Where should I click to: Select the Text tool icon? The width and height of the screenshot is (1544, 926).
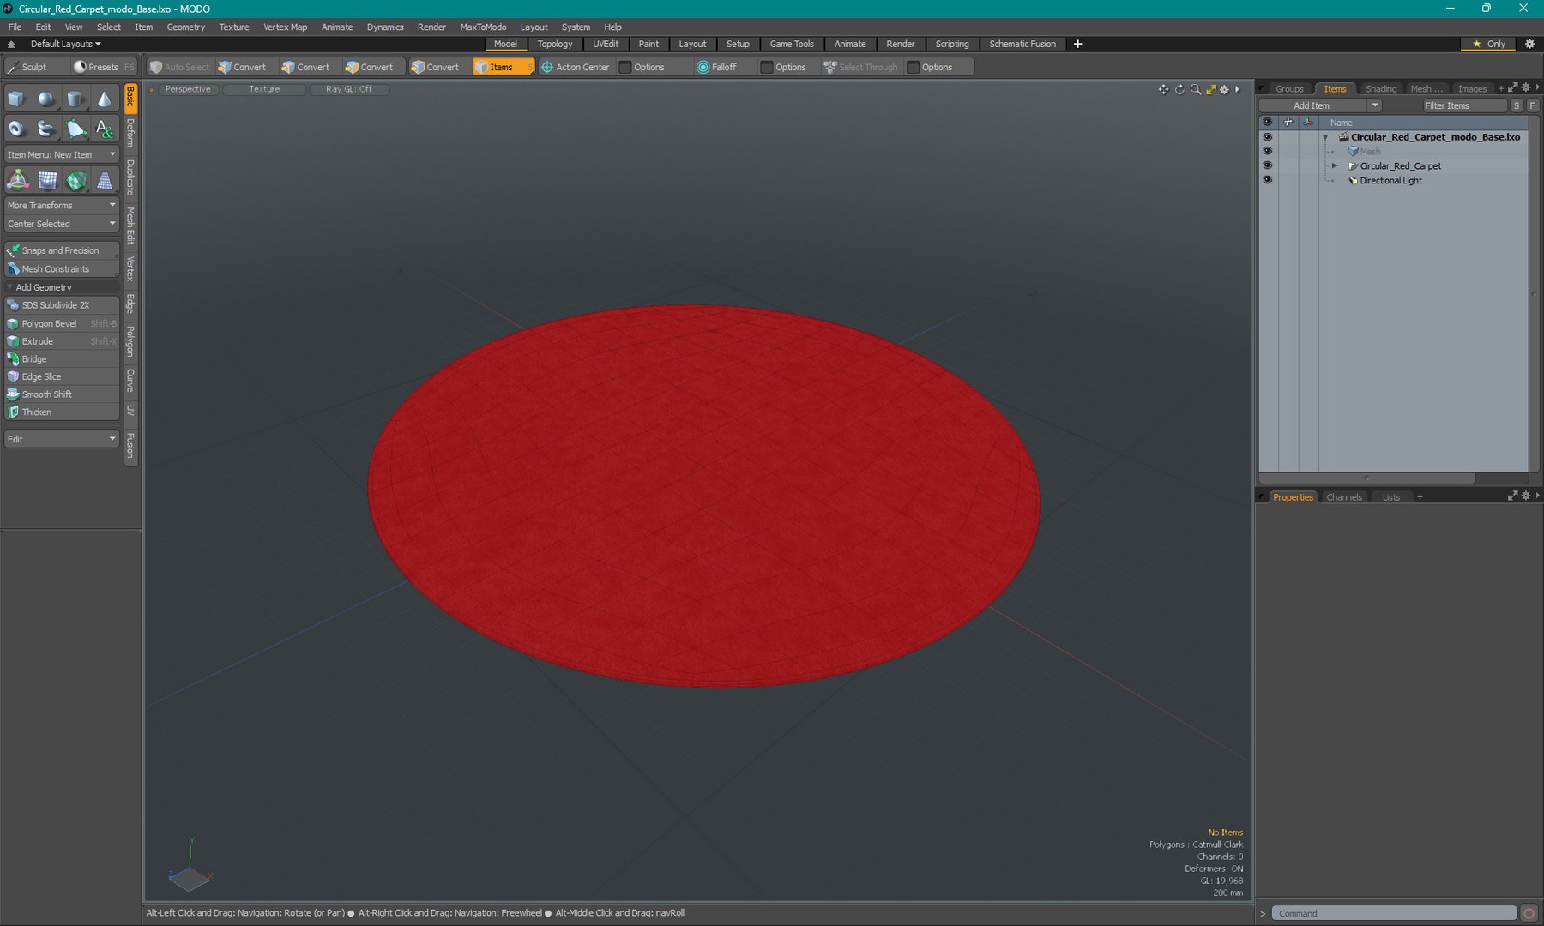[104, 129]
